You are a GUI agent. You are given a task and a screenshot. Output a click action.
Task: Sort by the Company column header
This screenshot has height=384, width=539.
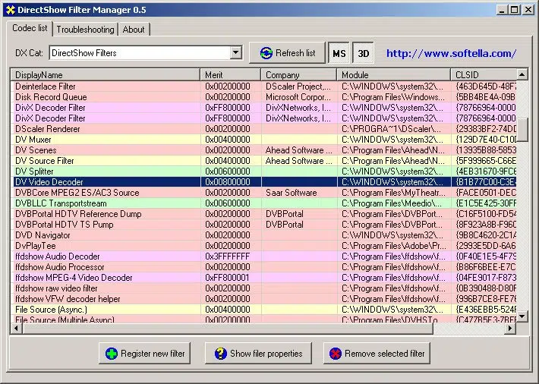[298, 74]
